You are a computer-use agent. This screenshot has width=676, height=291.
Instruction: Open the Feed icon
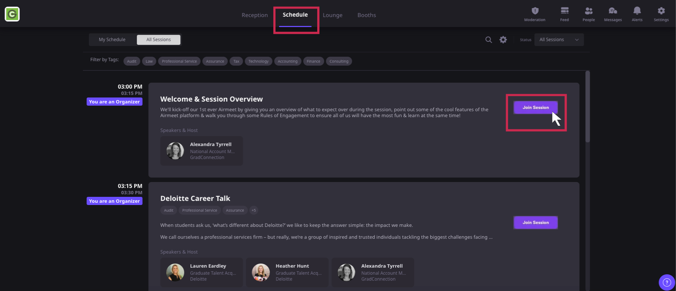[x=564, y=14]
